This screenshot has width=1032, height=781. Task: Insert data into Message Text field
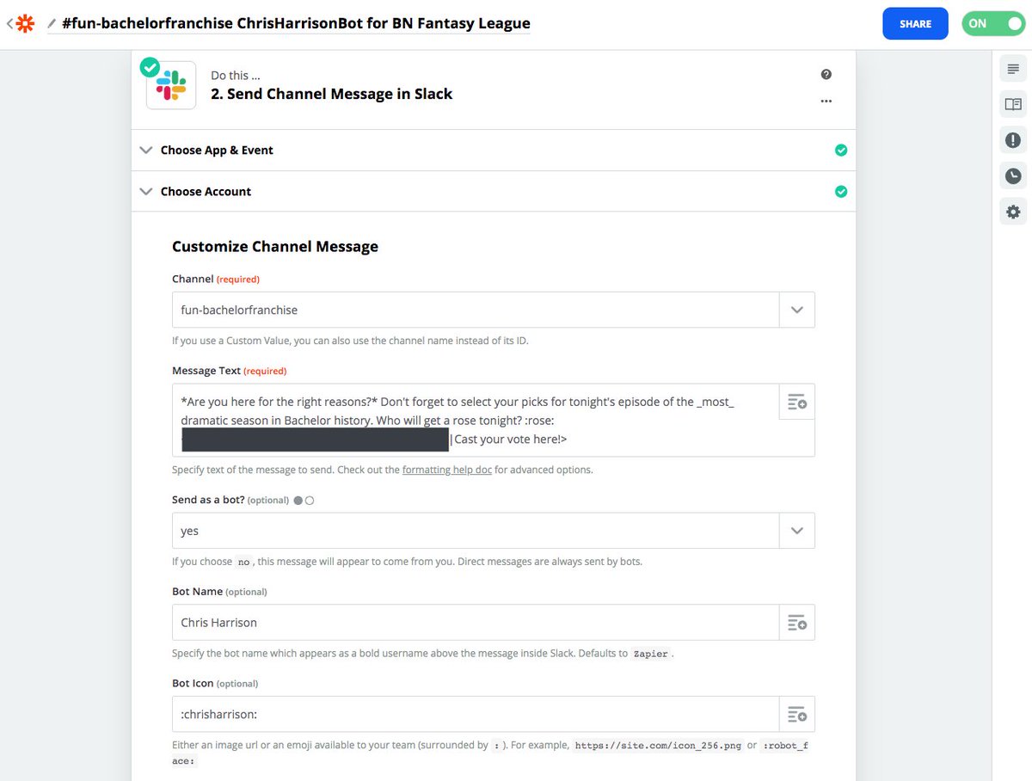pyautogui.click(x=797, y=402)
